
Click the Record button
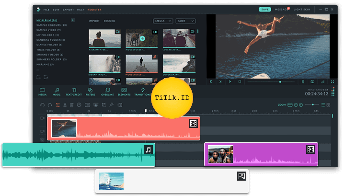109,21
